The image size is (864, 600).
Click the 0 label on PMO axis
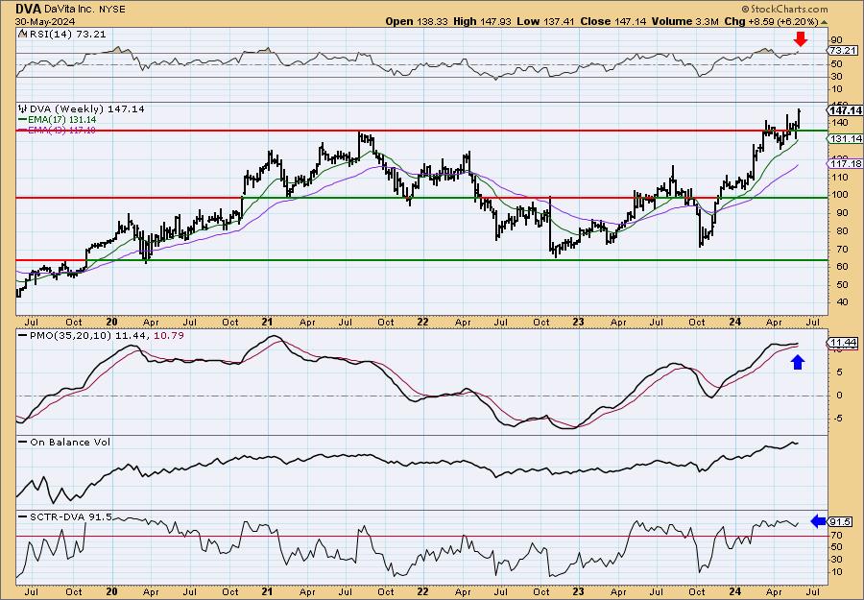(840, 396)
